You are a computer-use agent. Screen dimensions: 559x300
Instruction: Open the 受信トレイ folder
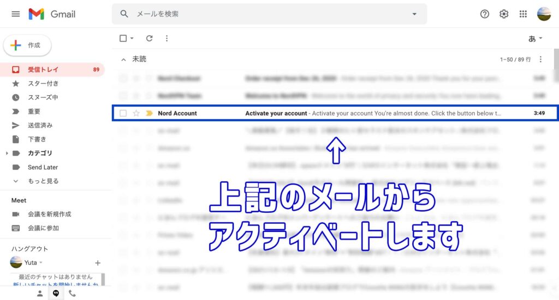pyautogui.click(x=43, y=70)
